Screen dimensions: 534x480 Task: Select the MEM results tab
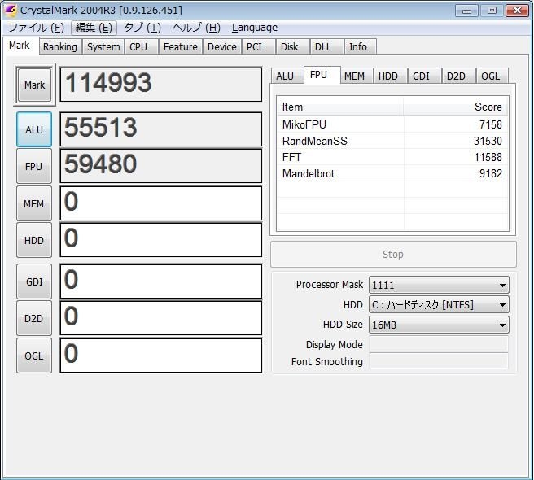click(354, 76)
